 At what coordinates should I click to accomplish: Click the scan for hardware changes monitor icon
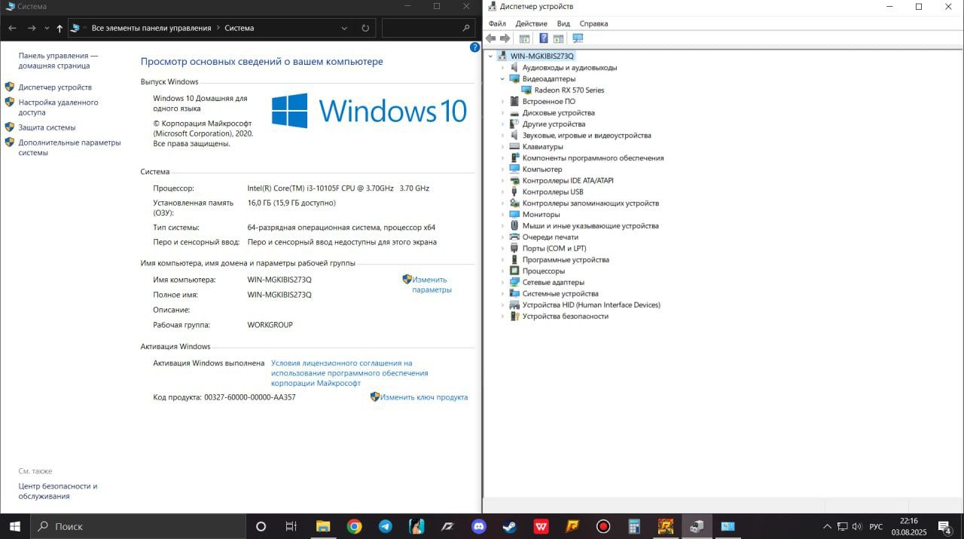click(578, 38)
